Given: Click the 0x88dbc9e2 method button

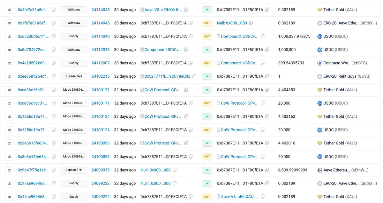Looking at the screenshot, I should tap(74, 77).
